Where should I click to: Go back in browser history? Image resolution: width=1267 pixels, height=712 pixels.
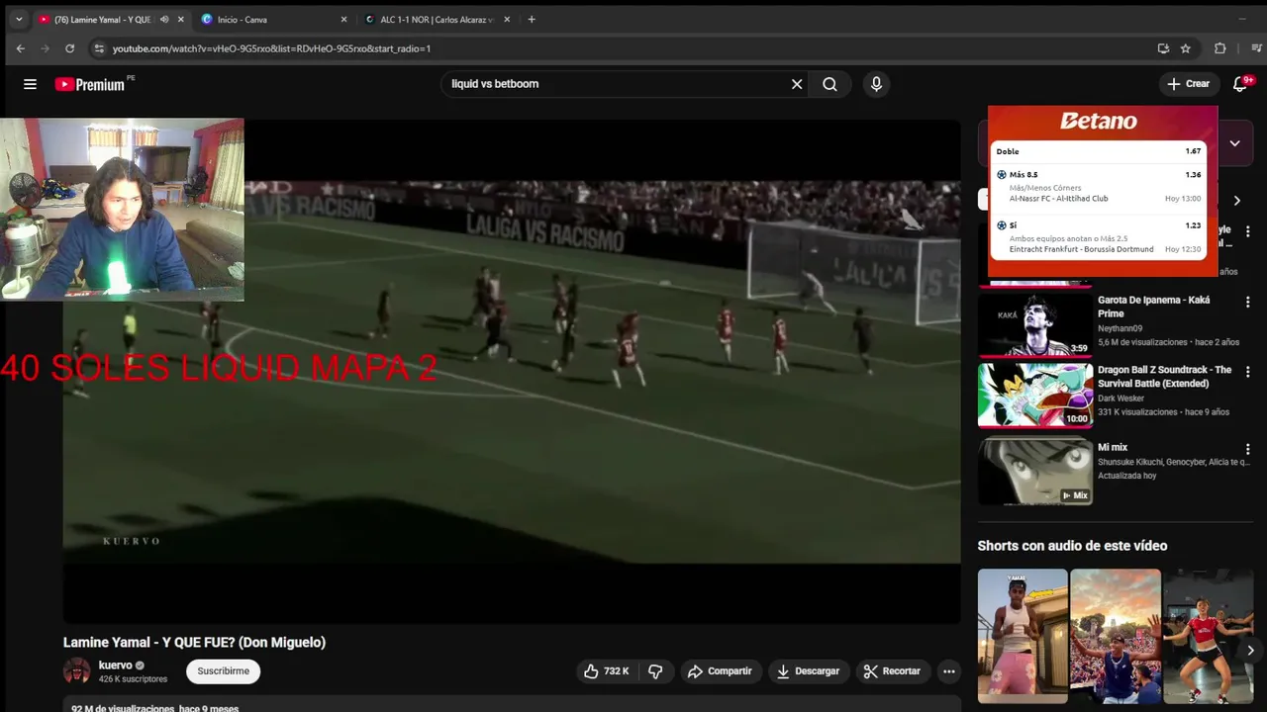20,47
